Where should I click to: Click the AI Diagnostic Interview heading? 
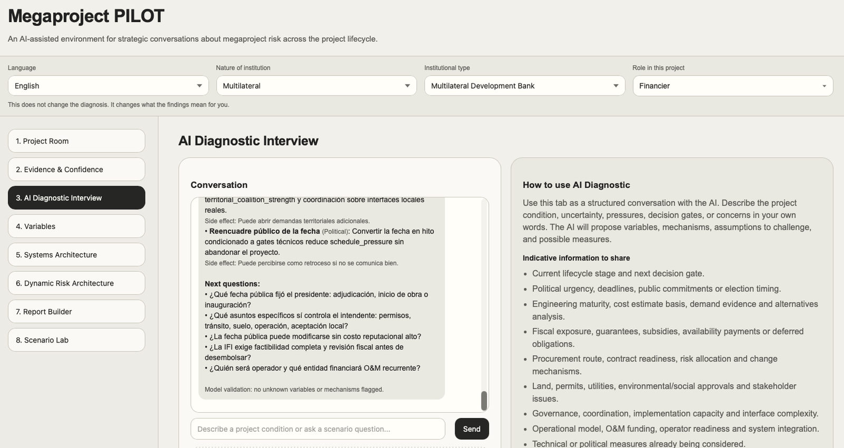(248, 141)
